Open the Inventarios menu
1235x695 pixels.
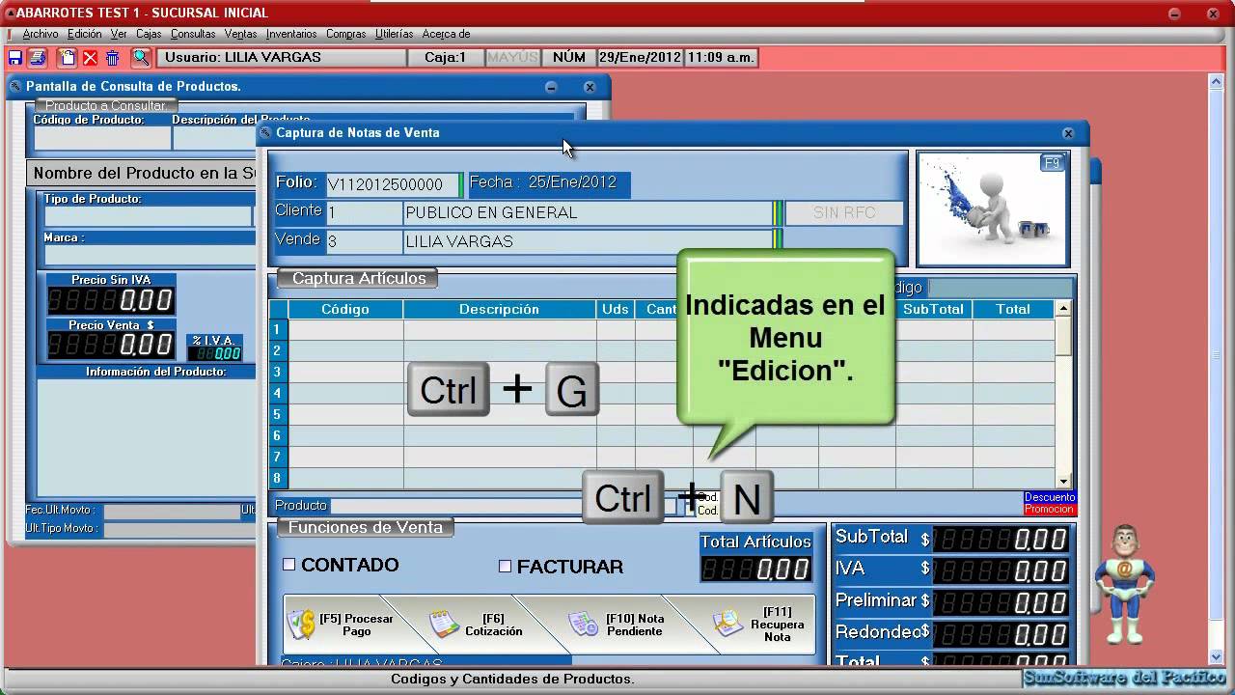[x=291, y=34]
